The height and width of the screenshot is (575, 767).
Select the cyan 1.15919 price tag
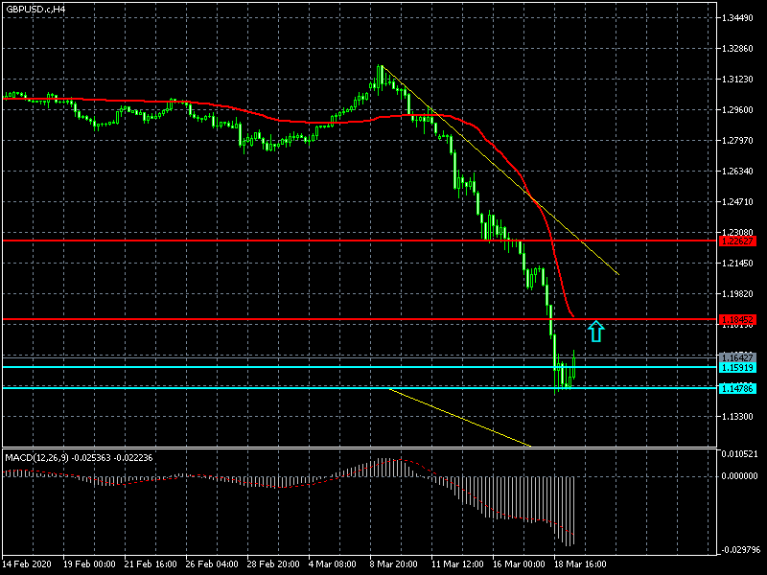tap(739, 367)
